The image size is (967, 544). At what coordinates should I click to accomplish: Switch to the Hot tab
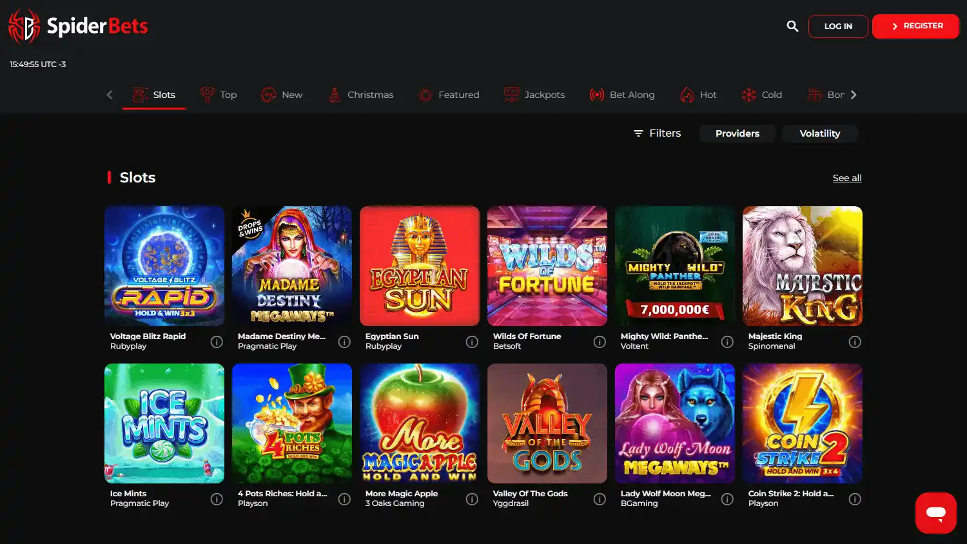698,95
